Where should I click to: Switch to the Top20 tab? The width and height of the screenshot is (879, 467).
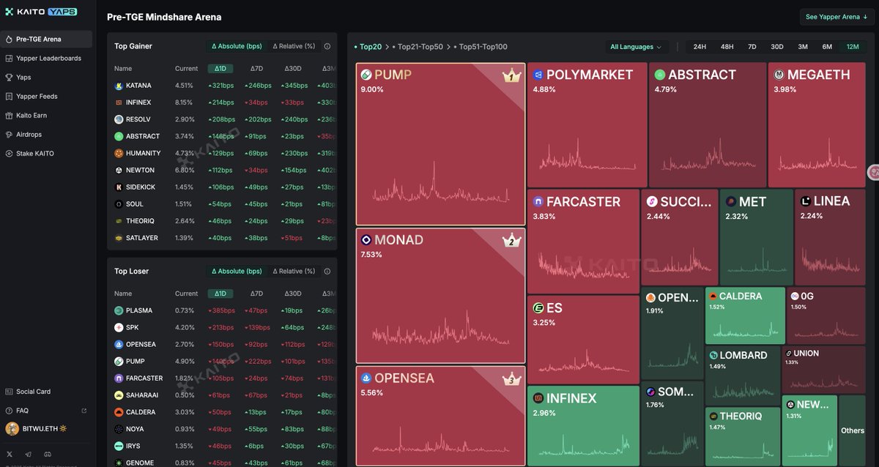370,47
